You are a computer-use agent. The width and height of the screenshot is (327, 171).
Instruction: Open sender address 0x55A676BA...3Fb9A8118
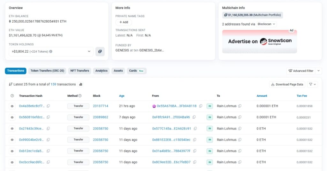click(177, 106)
